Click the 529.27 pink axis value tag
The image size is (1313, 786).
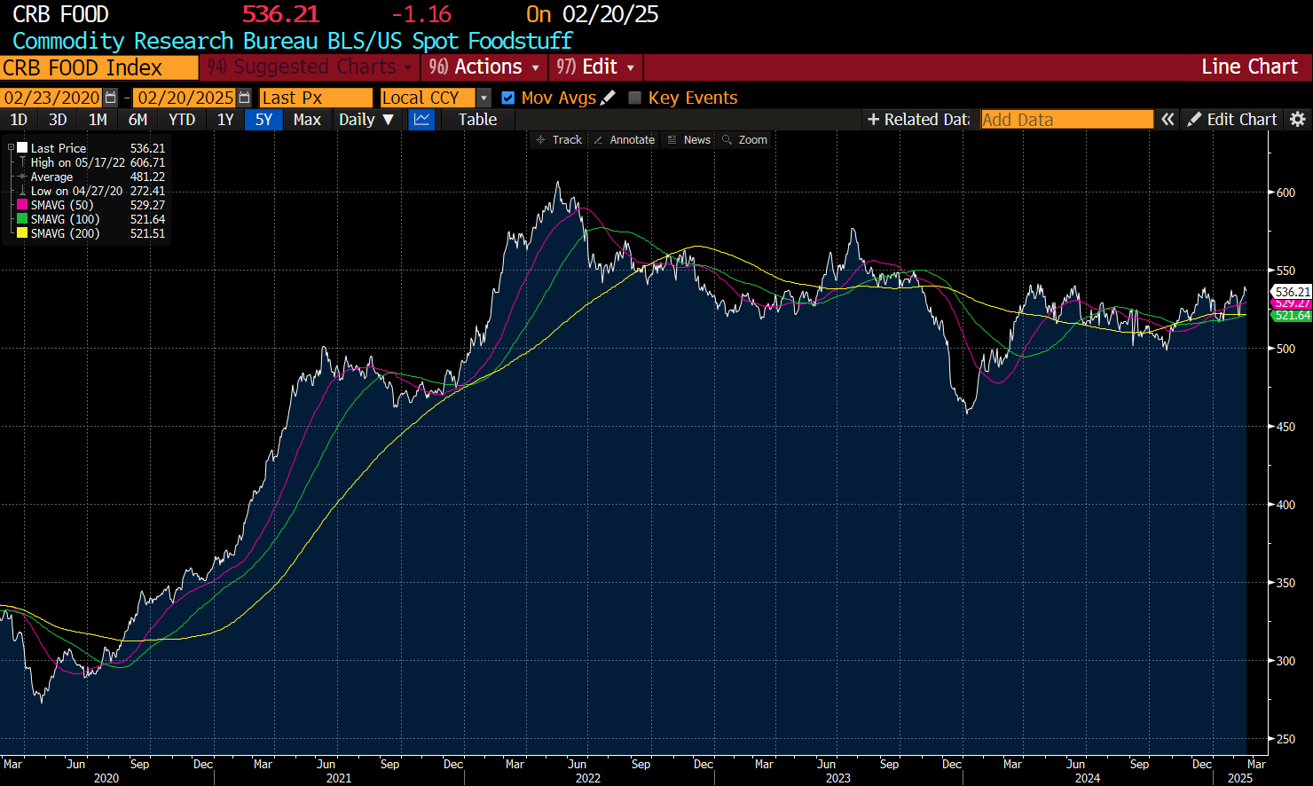[x=1292, y=303]
